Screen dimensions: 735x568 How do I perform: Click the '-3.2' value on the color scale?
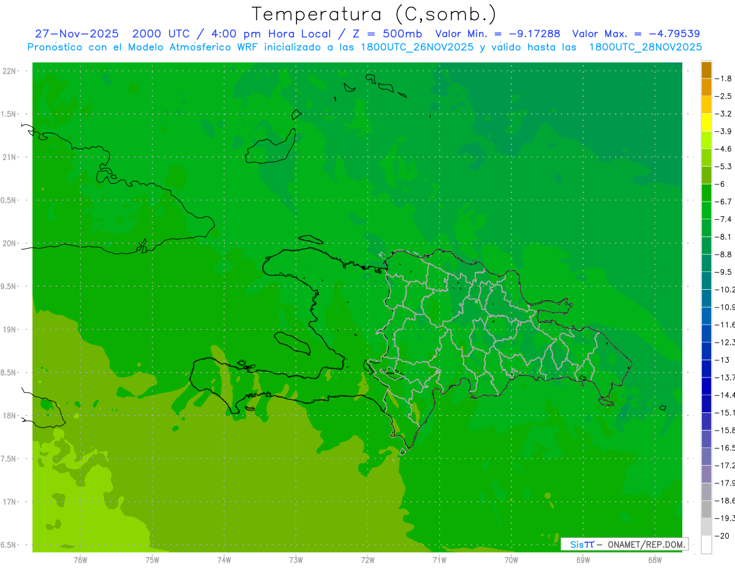(724, 114)
